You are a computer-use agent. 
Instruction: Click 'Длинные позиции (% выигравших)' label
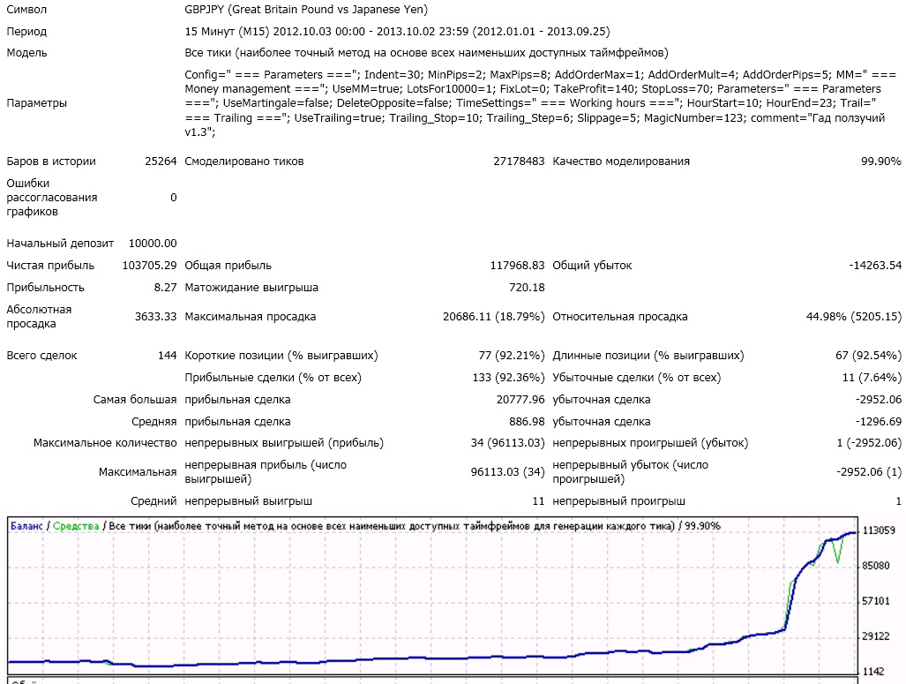pyautogui.click(x=648, y=356)
